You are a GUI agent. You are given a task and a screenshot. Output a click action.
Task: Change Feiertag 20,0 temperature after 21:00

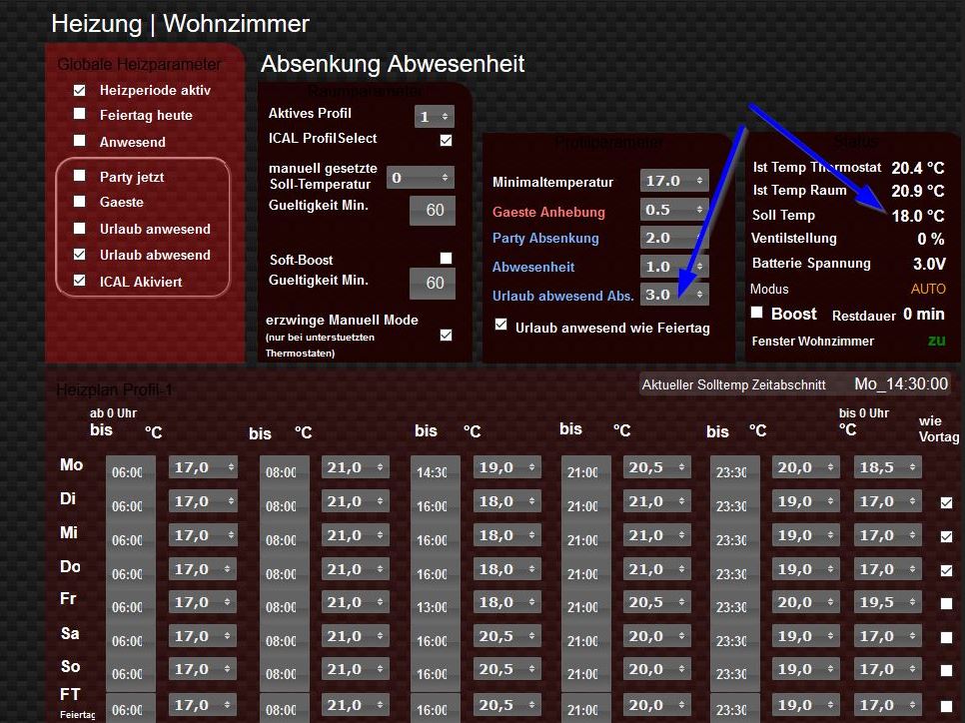(x=656, y=705)
